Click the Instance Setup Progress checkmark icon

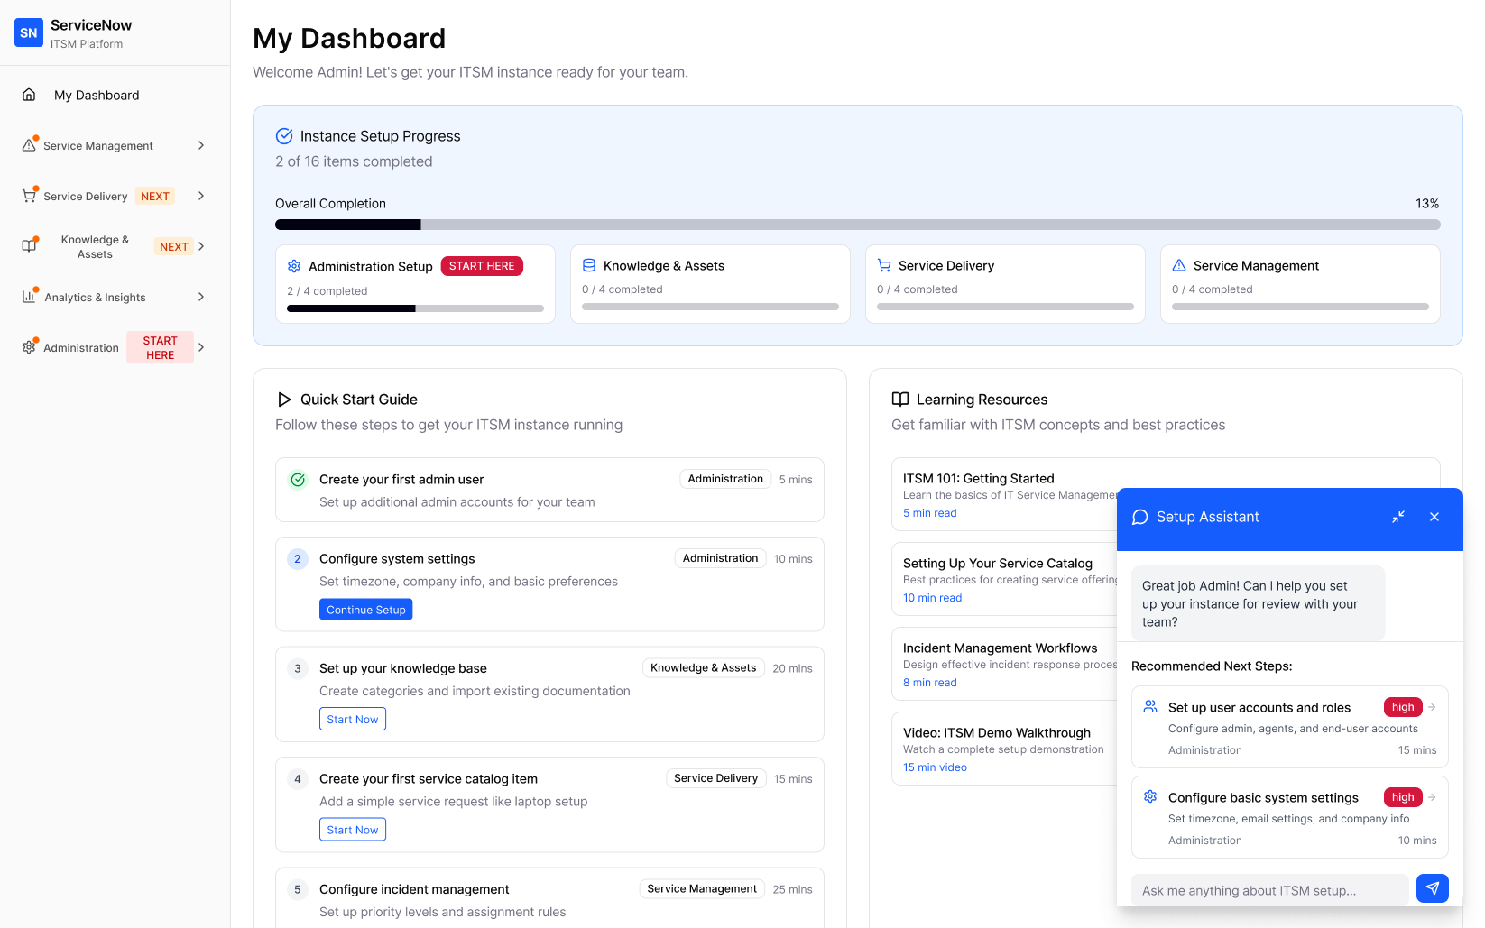point(284,136)
